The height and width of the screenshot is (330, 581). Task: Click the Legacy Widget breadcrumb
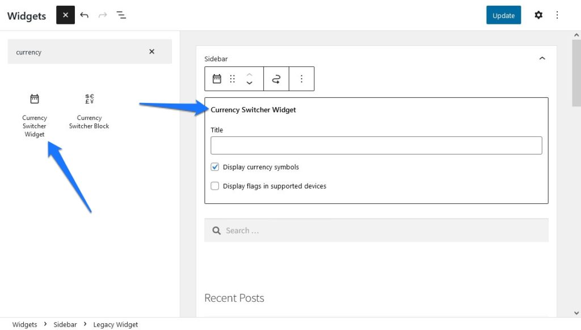(116, 324)
